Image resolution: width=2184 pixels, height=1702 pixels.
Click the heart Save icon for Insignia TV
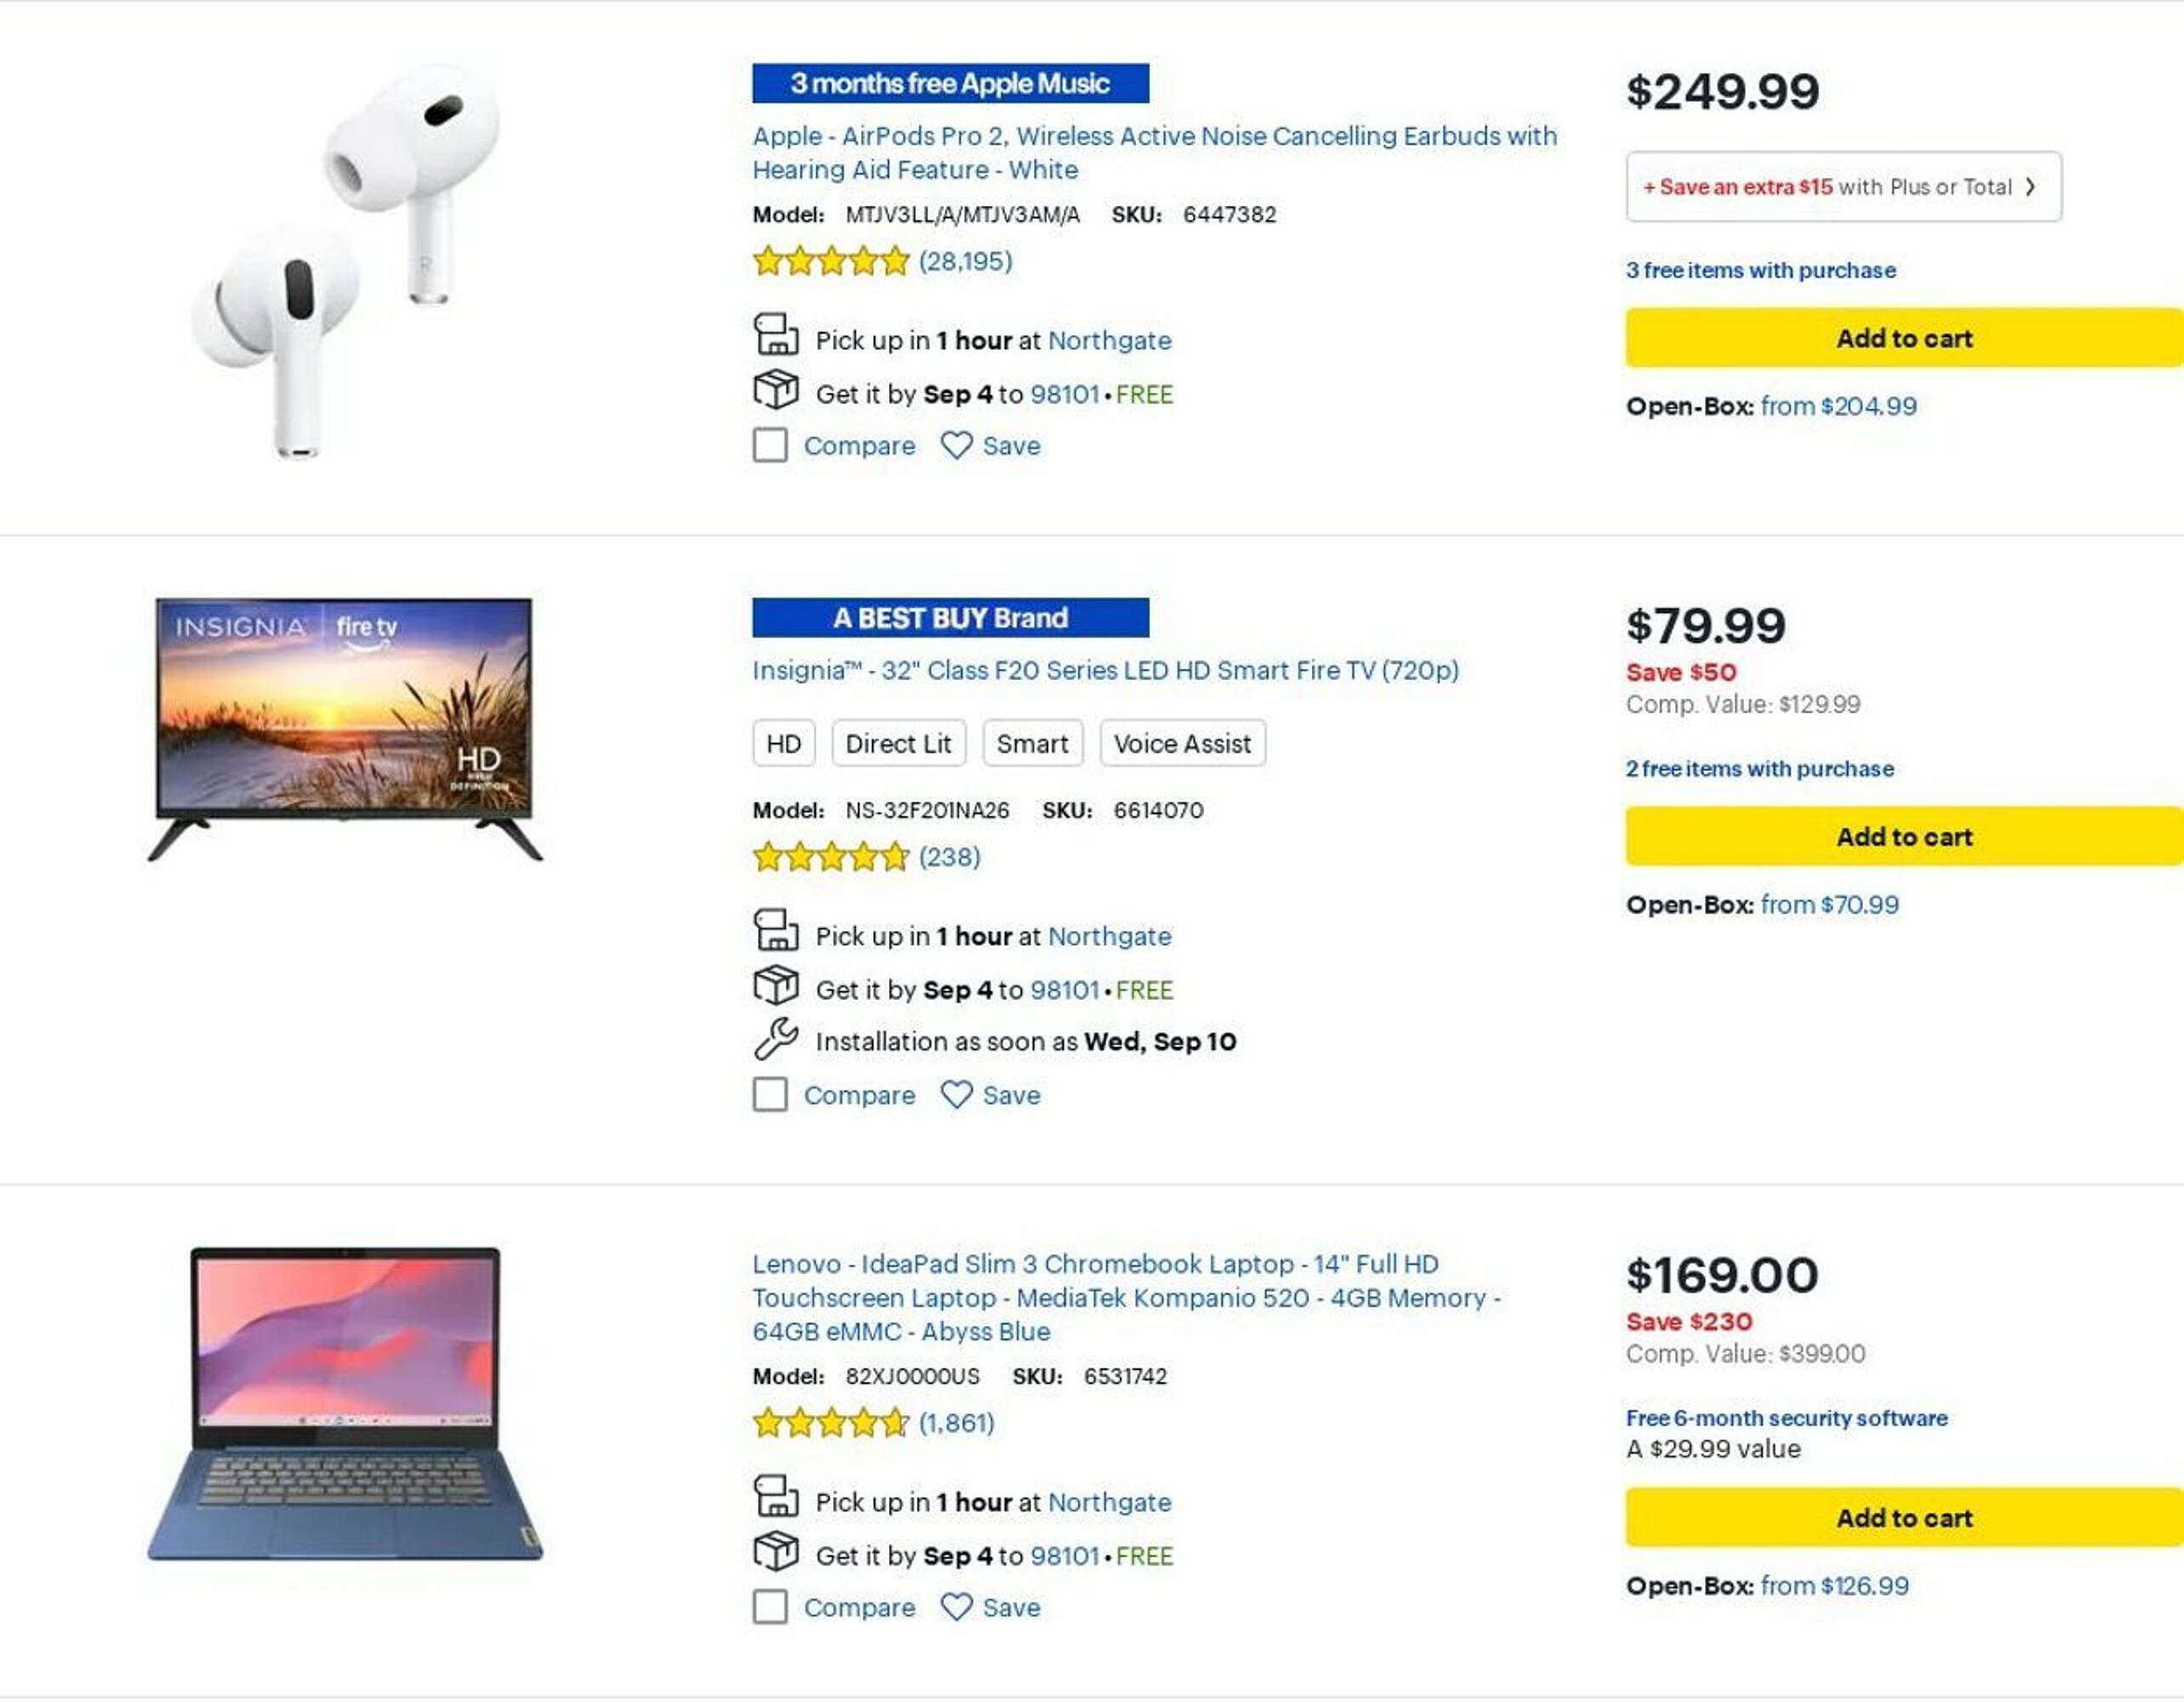(x=956, y=1095)
